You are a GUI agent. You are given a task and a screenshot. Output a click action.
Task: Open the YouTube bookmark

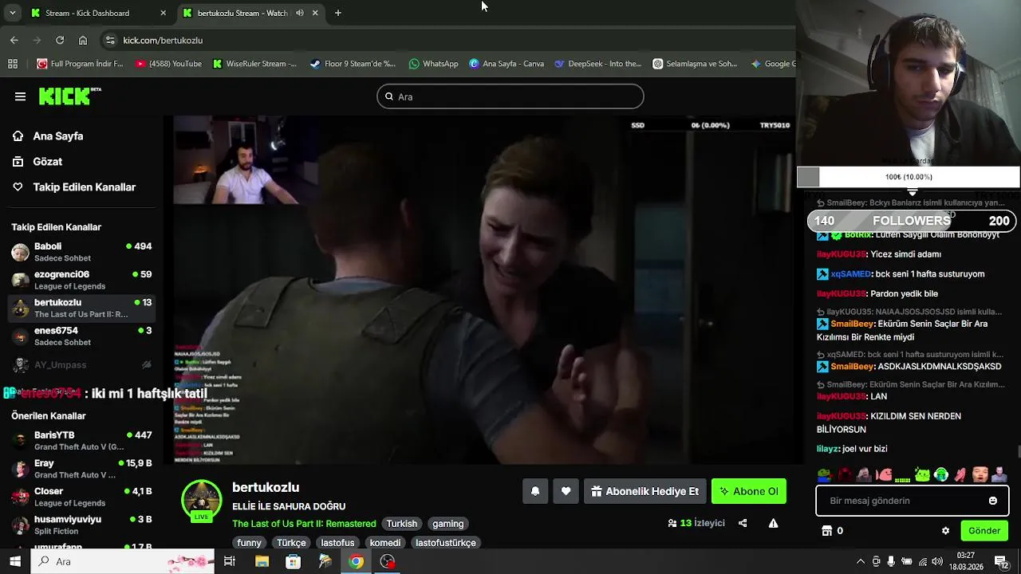168,64
